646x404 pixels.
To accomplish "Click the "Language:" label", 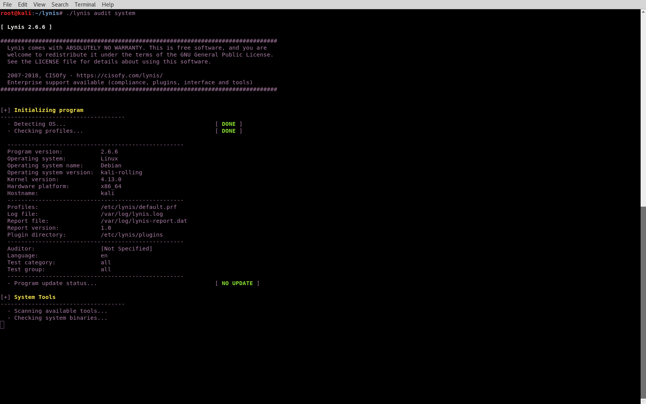I will point(23,255).
